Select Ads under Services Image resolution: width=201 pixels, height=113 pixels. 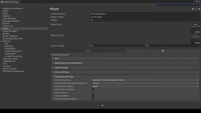[x=7, y=44]
